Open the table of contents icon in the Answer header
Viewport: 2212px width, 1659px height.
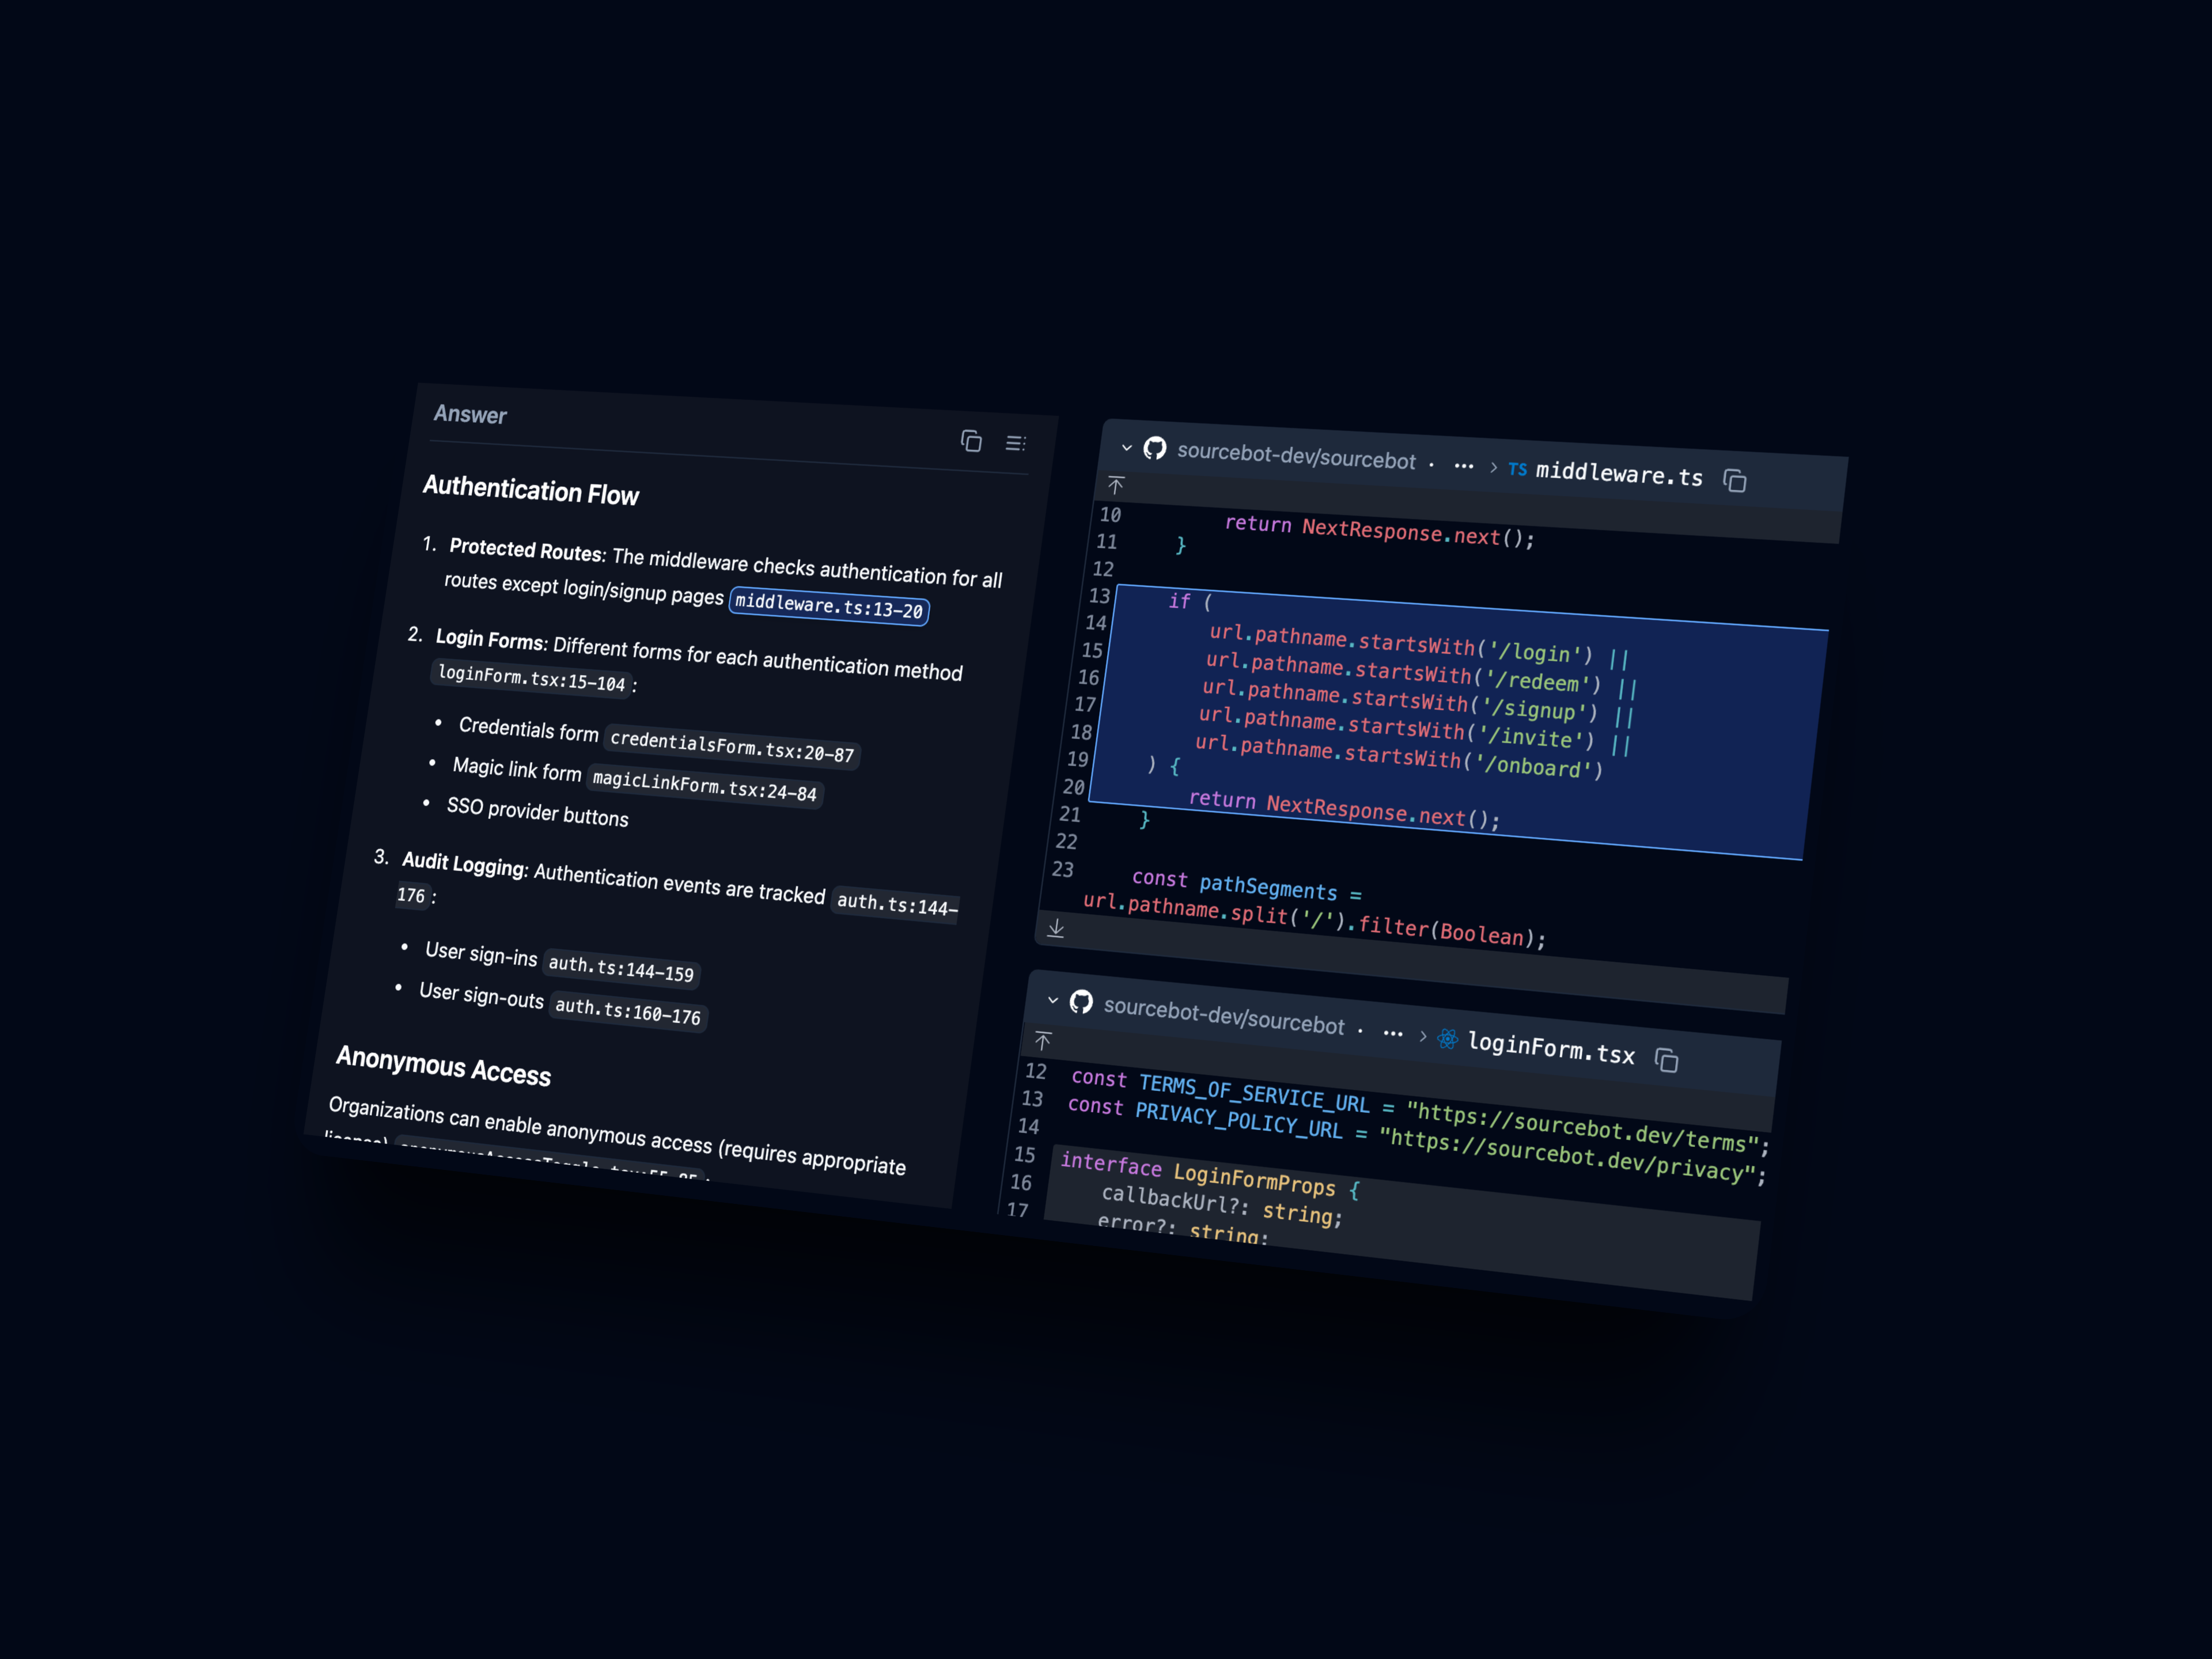point(1015,443)
